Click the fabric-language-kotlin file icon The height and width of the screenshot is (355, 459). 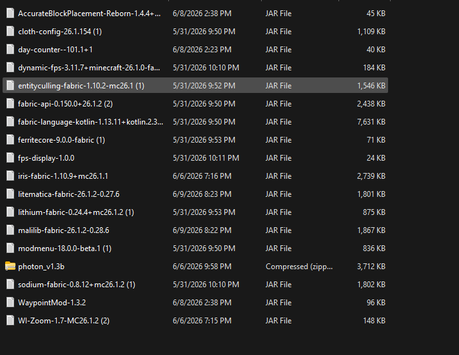(x=10, y=121)
